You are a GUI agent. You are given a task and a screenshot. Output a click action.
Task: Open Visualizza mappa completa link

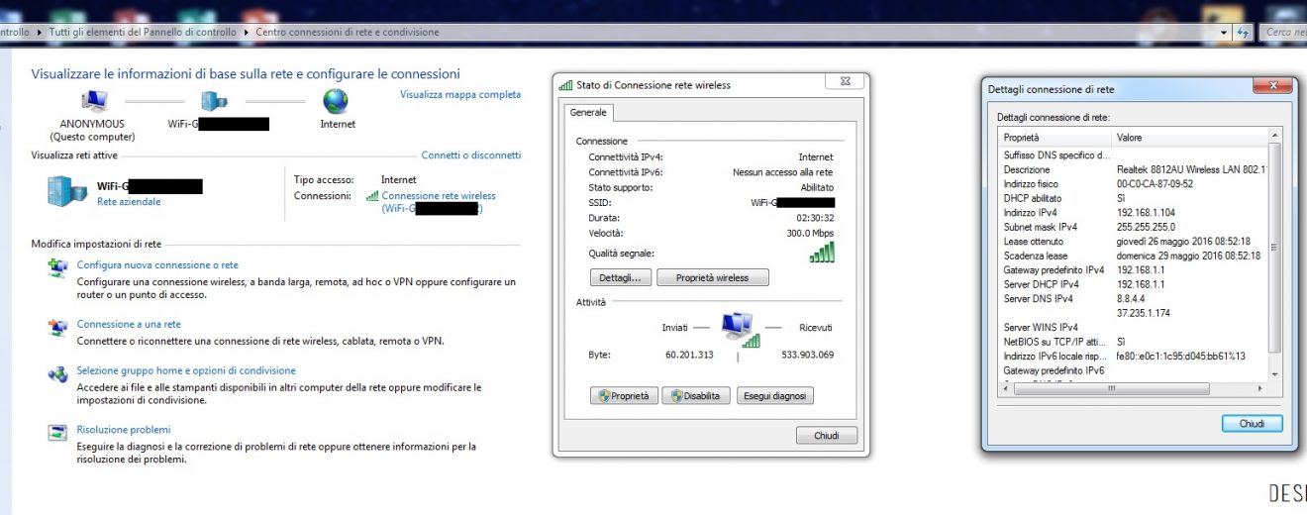(460, 95)
